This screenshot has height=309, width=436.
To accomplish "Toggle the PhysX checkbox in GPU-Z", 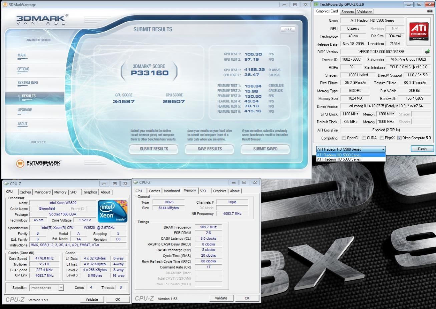I will [382, 138].
